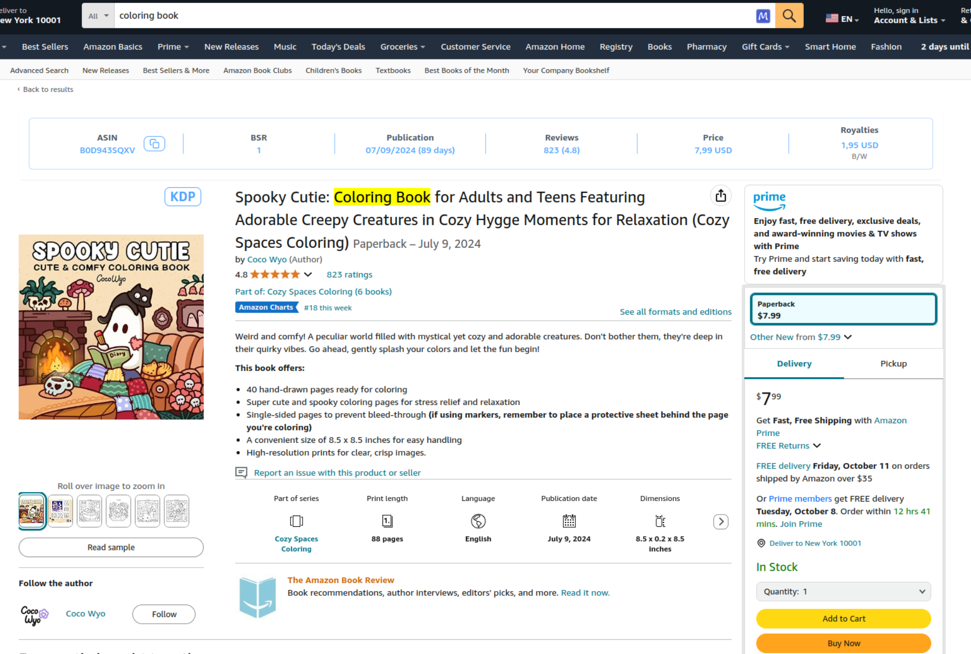Switch to the Pickup tab

tap(893, 364)
